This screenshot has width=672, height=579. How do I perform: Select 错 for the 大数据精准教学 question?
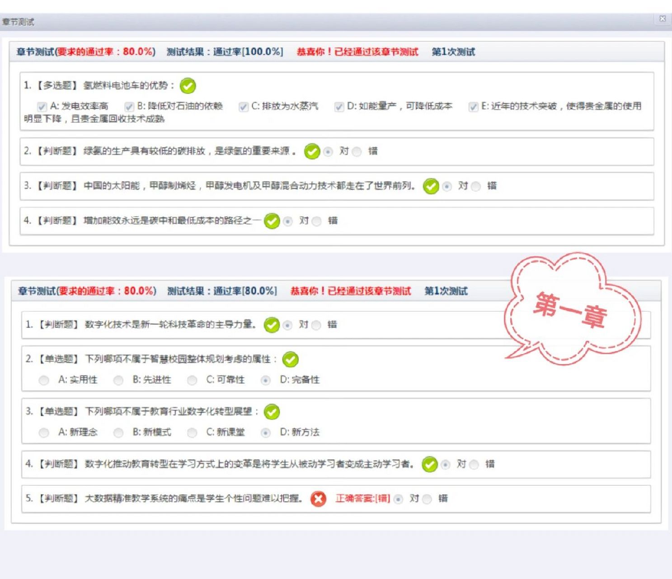tap(427, 499)
